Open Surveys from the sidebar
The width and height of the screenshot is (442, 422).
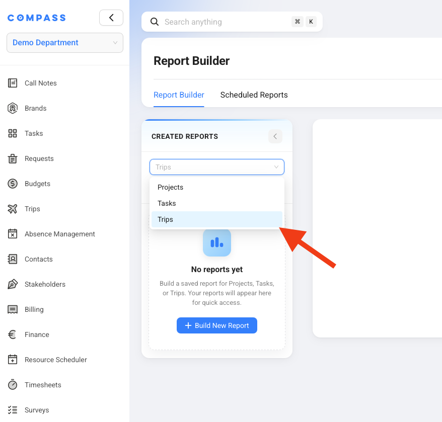coord(37,410)
